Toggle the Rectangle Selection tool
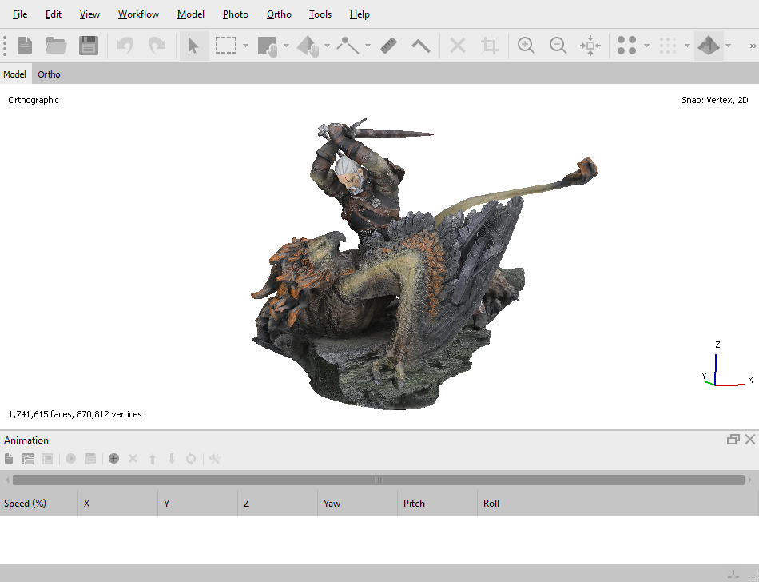This screenshot has height=582, width=759. 226,46
